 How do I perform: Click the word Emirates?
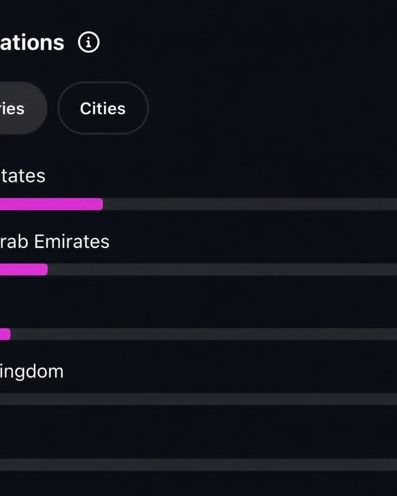pos(71,242)
